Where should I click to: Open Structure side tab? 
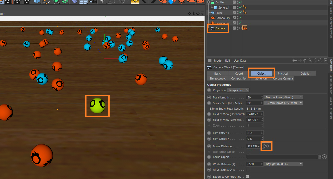pos(331,114)
